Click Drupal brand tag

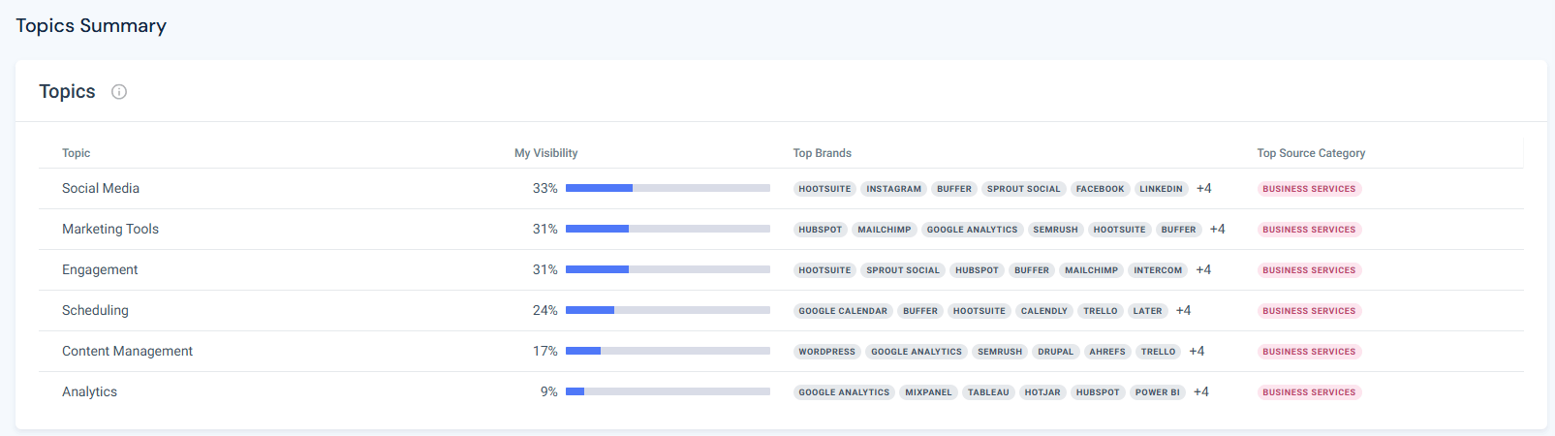pos(1056,352)
